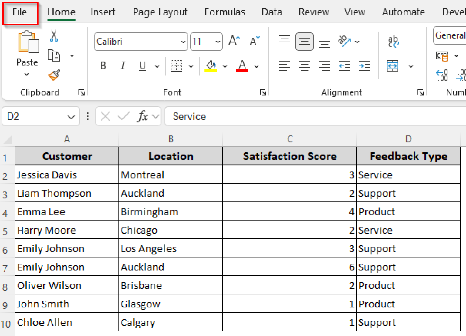
Task: Apply italic formatting
Action: coord(123,66)
